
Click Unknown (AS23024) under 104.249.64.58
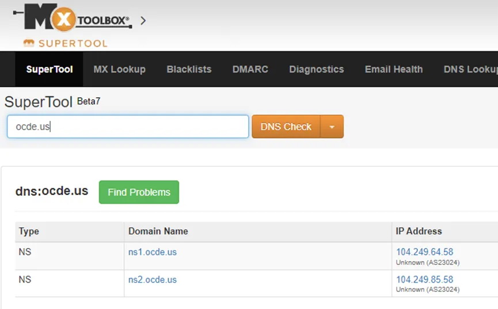click(428, 262)
